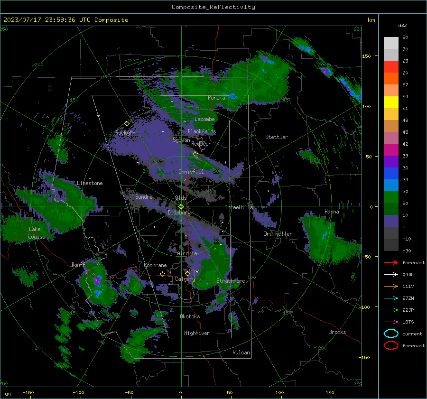Image resolution: width=427 pixels, height=399 pixels.
Task: Click the HighRiver city label
Action: click(x=197, y=333)
